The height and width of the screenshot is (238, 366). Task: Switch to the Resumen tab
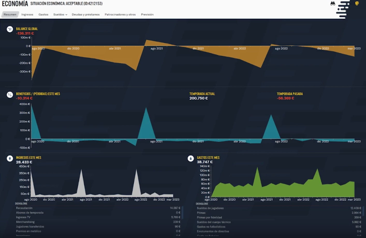pyautogui.click(x=10, y=14)
